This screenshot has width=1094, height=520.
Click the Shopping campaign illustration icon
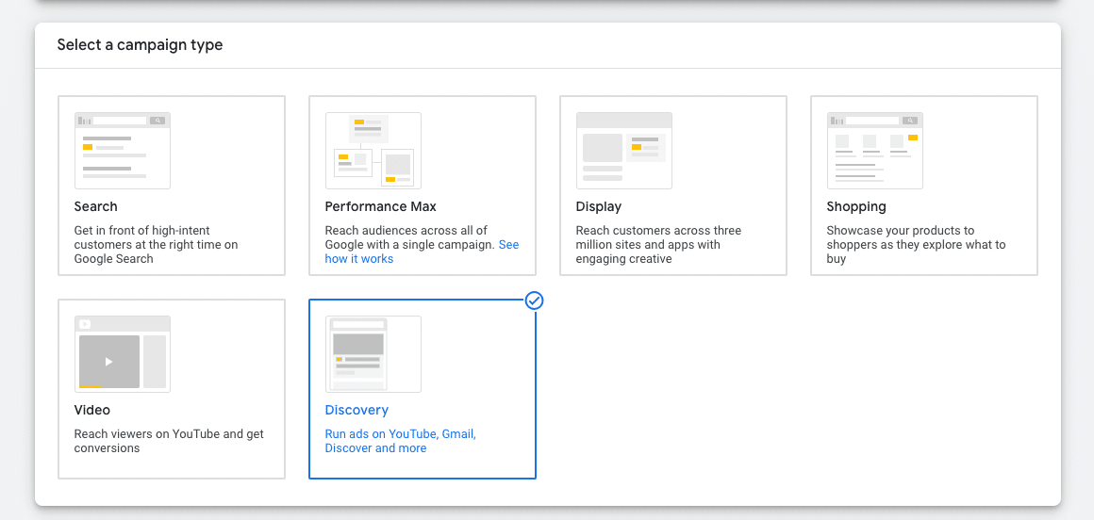(875, 151)
